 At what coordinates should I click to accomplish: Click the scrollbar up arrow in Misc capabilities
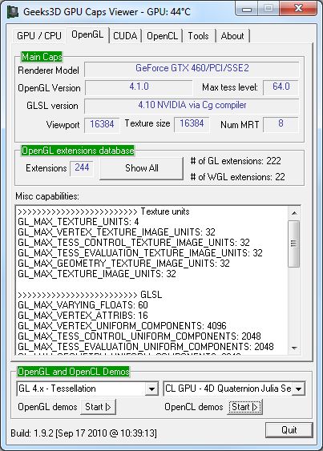[294, 213]
